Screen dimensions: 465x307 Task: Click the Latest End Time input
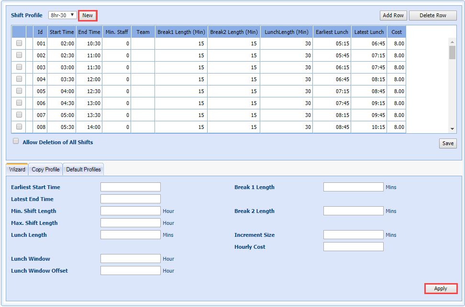[131, 199]
